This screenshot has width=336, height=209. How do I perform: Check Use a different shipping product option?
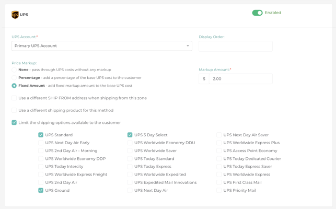pos(14,110)
